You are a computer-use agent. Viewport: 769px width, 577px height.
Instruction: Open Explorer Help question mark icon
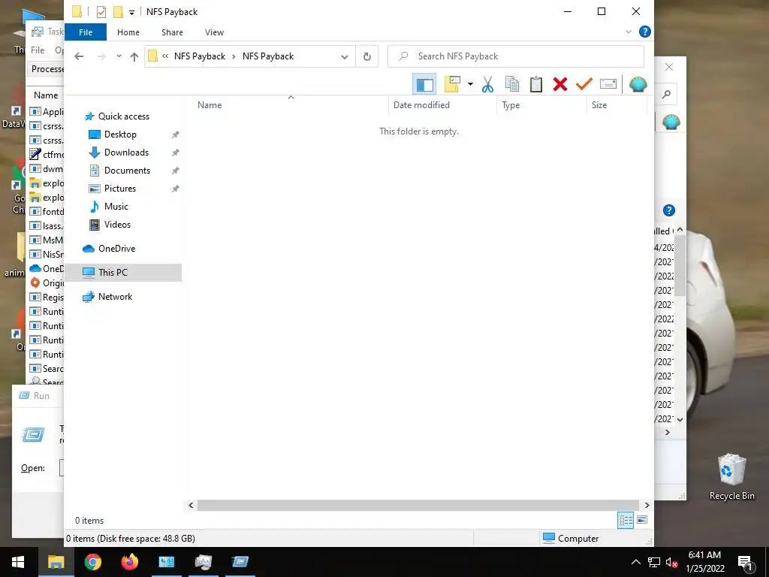pyautogui.click(x=645, y=32)
